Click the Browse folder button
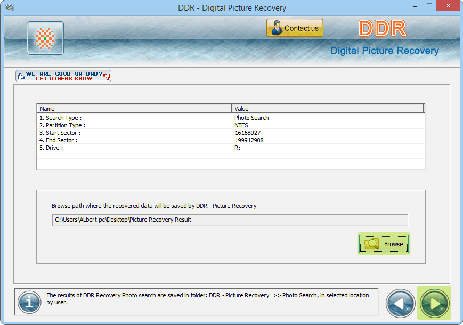This screenshot has width=463, height=325. (384, 244)
